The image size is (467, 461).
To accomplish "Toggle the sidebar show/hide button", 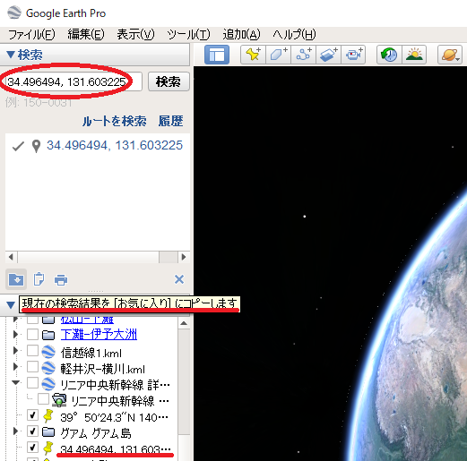I will [x=217, y=55].
